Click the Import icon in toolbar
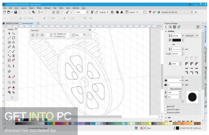This screenshot has height=135, width=209. pos(53,12)
